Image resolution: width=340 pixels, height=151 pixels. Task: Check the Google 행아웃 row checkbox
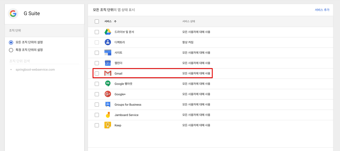(97, 84)
